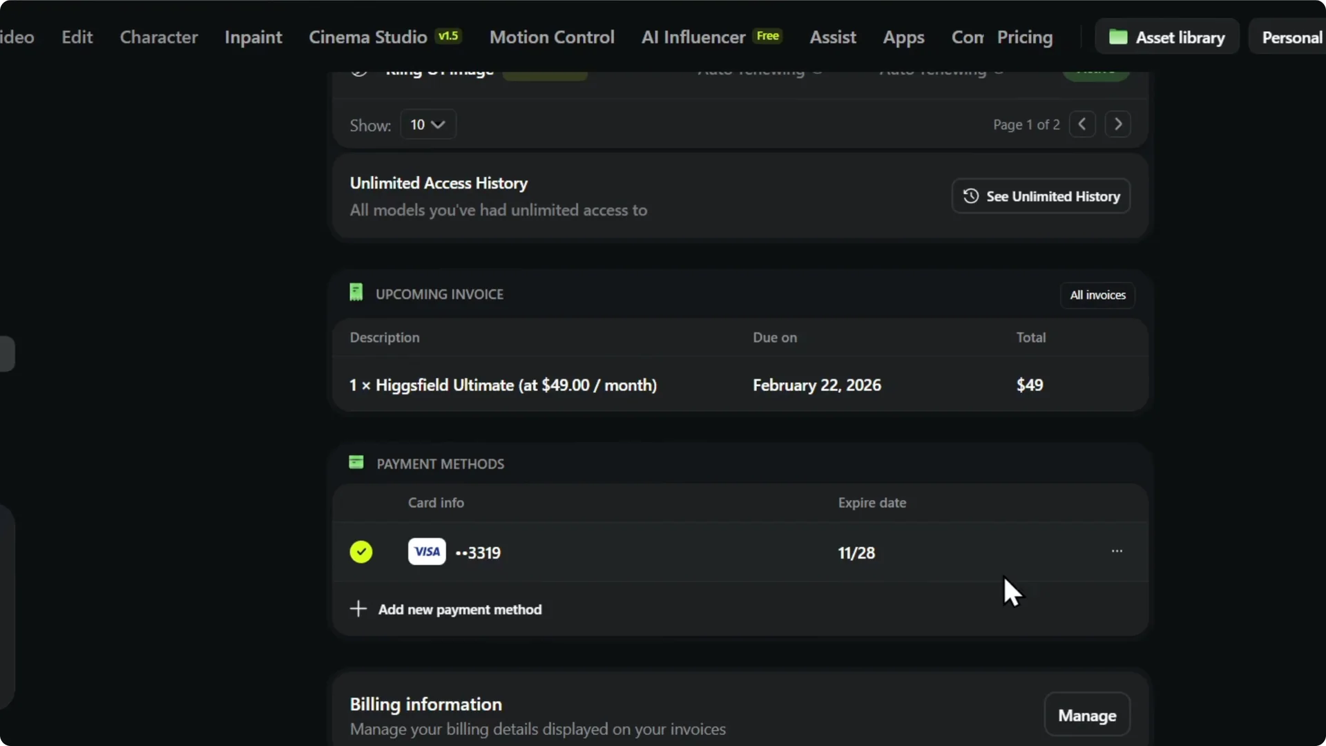Click the plus icon to add payment method
Screen dimensions: 1326x746
357,609
